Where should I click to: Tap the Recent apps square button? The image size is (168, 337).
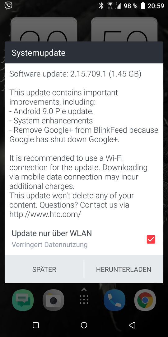point(36,325)
